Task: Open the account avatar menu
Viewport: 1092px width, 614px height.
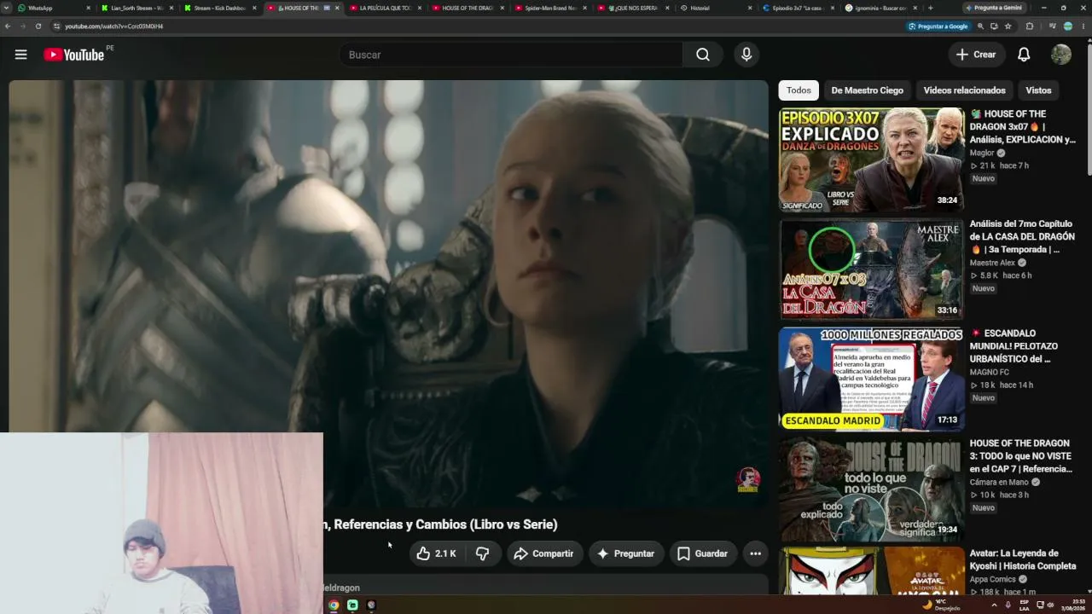Action: coord(1061,55)
